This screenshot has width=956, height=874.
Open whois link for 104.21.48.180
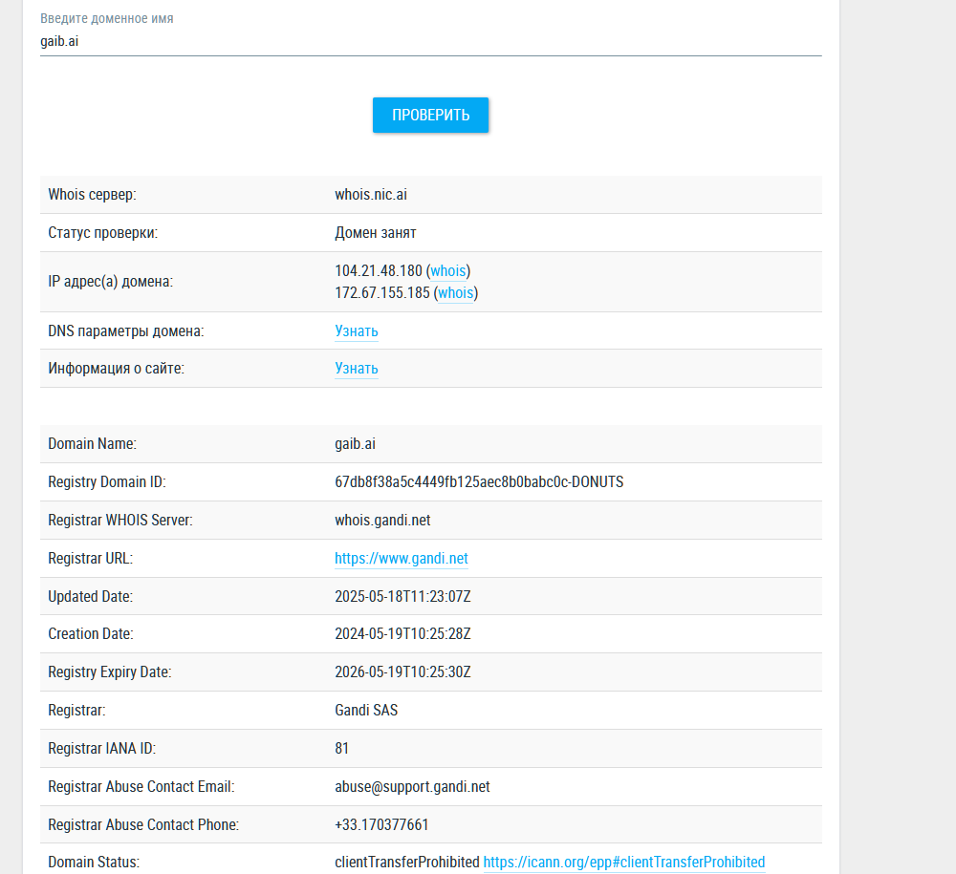447,271
